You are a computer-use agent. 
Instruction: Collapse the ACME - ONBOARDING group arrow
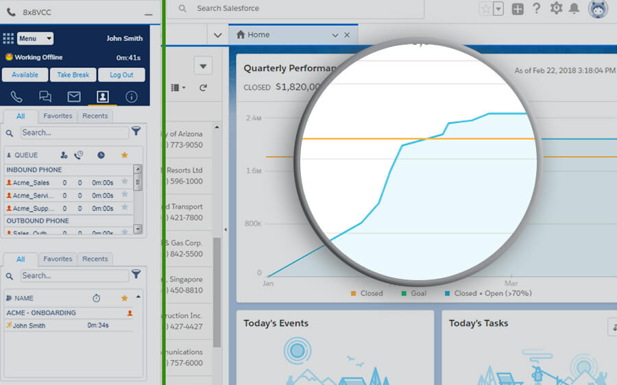[x=138, y=297]
